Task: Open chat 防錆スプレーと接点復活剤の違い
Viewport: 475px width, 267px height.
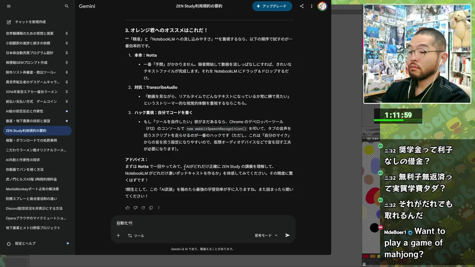Action: tap(32, 199)
